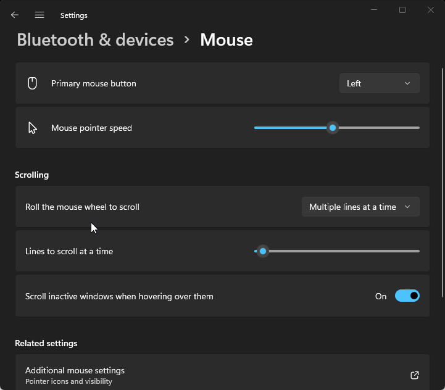
Task: Minimize the Settings window
Action: coord(374,10)
